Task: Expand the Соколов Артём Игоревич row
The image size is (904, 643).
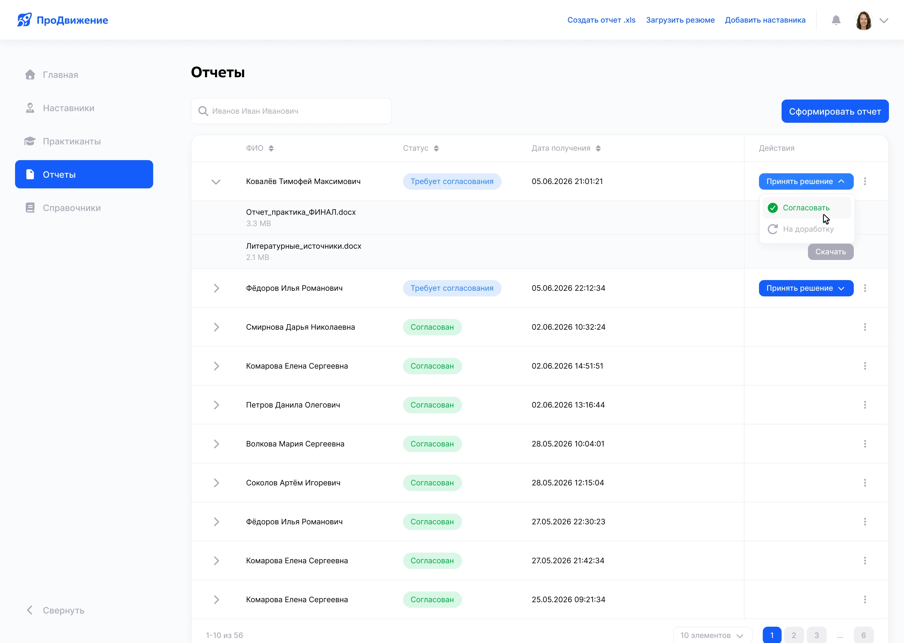Action: coord(216,483)
